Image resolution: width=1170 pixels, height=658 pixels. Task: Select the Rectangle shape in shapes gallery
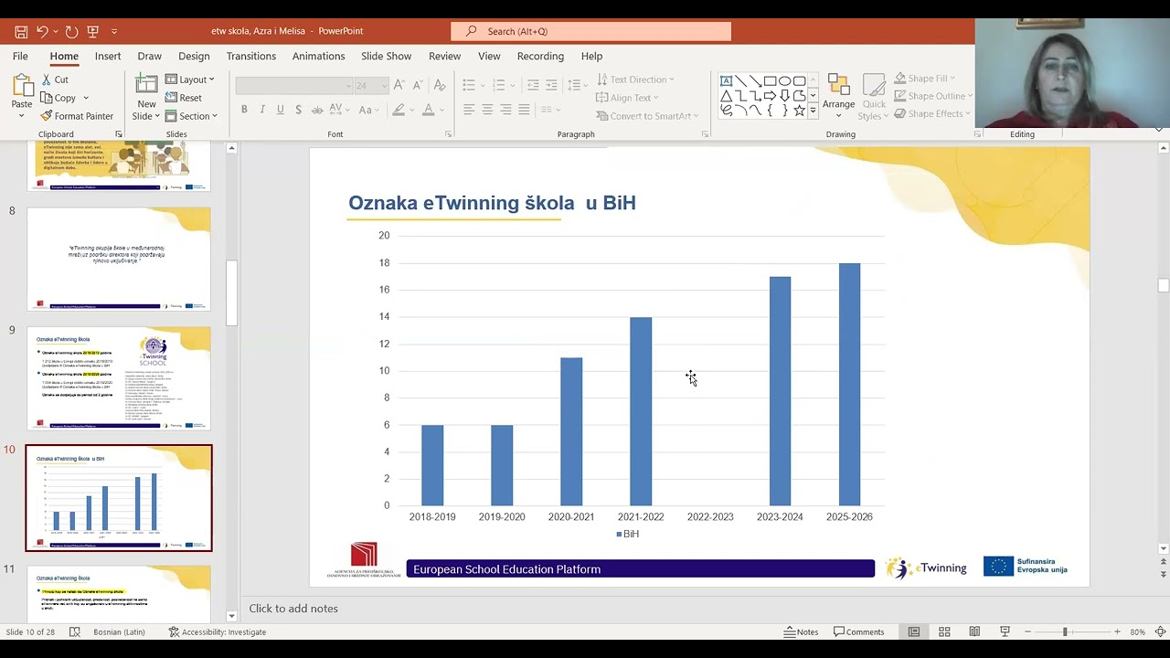(x=770, y=80)
